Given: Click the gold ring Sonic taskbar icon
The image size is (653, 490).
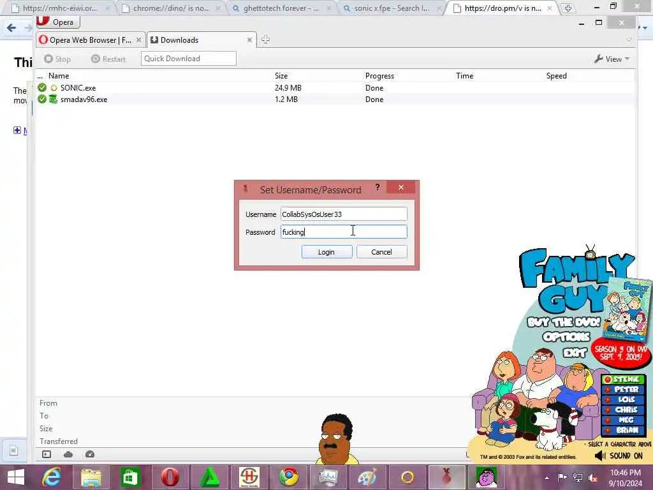Looking at the screenshot, I should click(407, 477).
